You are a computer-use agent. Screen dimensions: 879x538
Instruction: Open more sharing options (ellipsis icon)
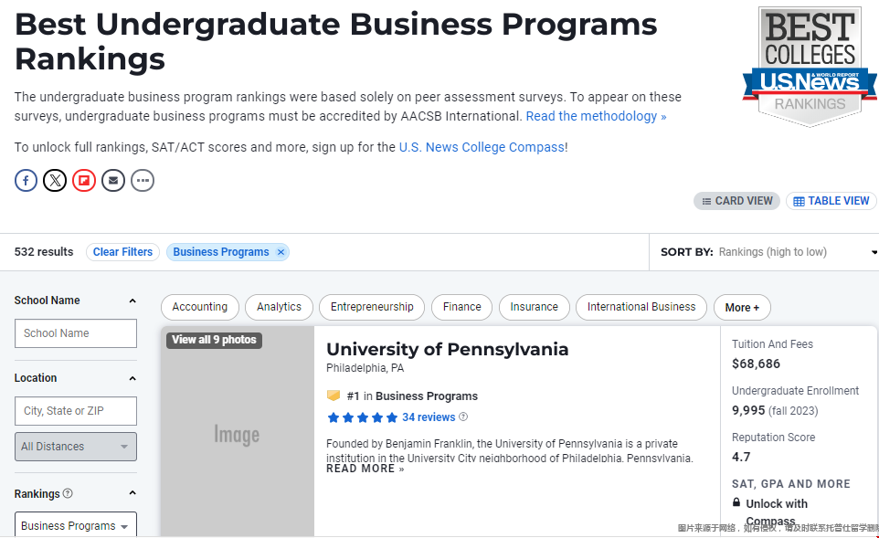pyautogui.click(x=143, y=181)
